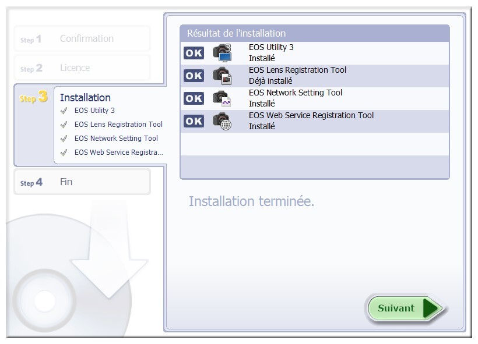Click the 'Installation terminée.' message
This screenshot has width=478, height=344.
[251, 201]
